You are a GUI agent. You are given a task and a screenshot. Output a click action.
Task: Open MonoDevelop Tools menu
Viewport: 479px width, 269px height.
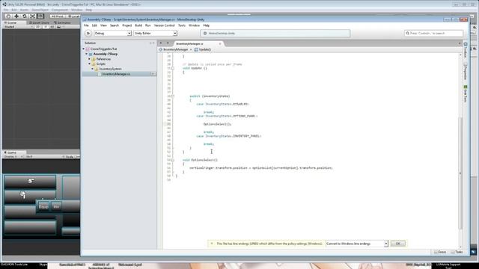(x=182, y=25)
